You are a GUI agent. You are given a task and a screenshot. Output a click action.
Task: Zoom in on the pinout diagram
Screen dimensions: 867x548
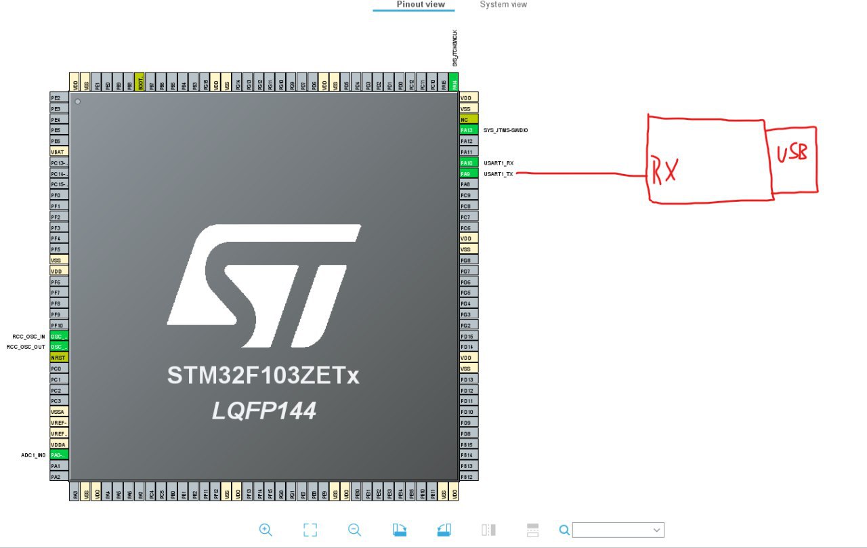pyautogui.click(x=266, y=530)
